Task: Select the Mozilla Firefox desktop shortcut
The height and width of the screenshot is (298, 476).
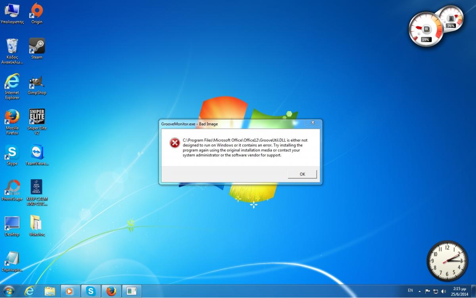Action: [x=12, y=122]
